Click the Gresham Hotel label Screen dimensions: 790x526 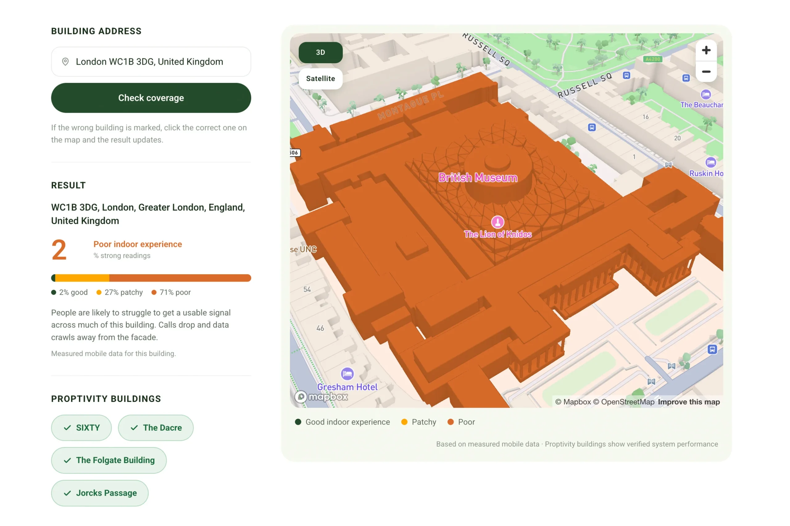[347, 387]
